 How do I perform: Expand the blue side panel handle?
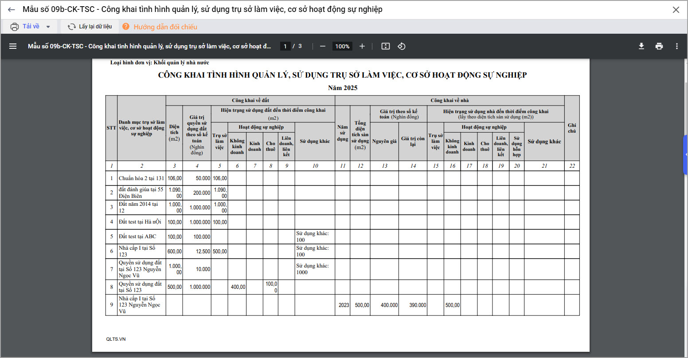[x=685, y=154]
